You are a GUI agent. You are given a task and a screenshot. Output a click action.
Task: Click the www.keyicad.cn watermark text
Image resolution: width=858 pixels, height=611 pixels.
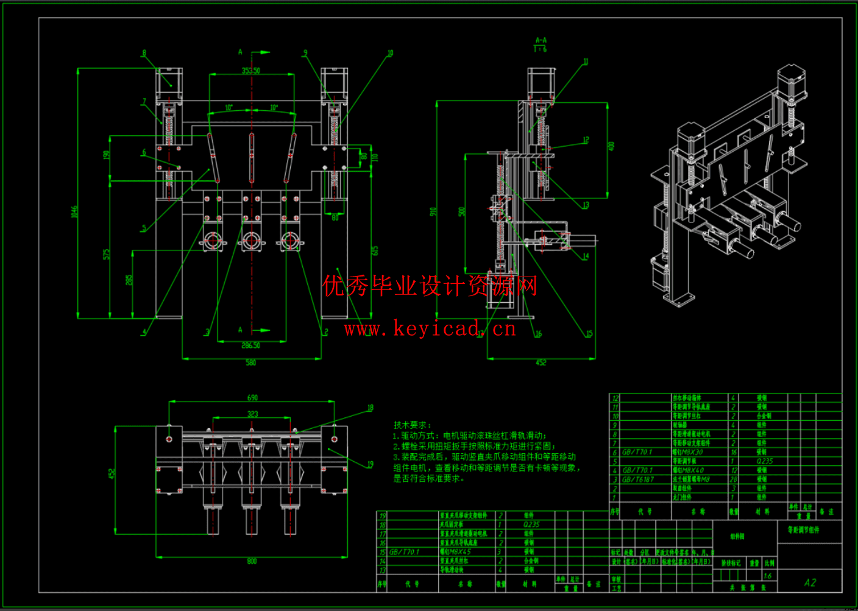(430, 329)
